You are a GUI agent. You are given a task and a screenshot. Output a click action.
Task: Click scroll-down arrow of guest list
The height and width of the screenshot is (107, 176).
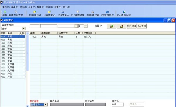point(28,106)
